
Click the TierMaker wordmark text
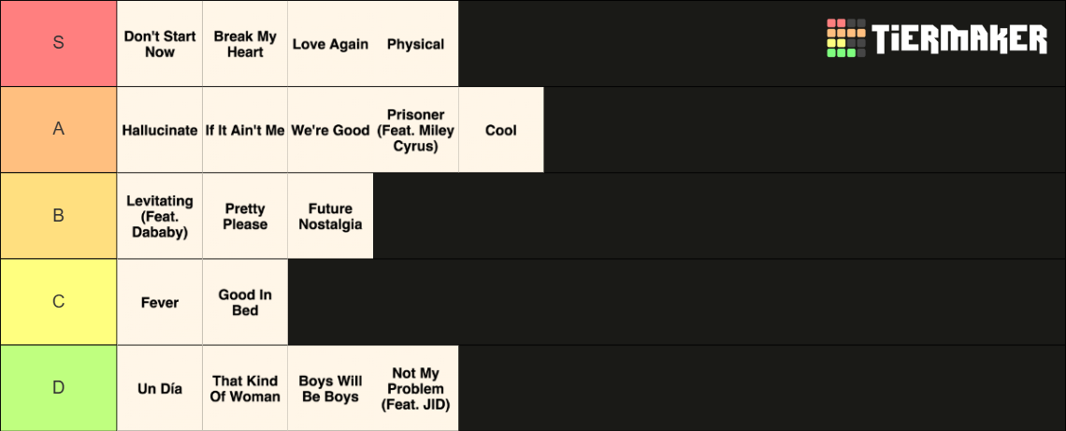[x=959, y=38]
